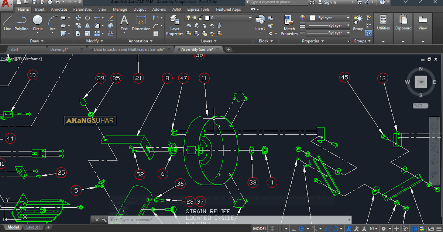Pick the Circle tool in Draw panel

point(38,23)
